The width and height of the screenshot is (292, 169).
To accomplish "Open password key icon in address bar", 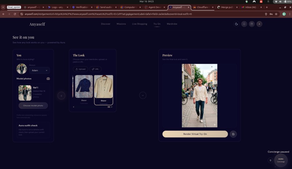I will pos(271,14).
